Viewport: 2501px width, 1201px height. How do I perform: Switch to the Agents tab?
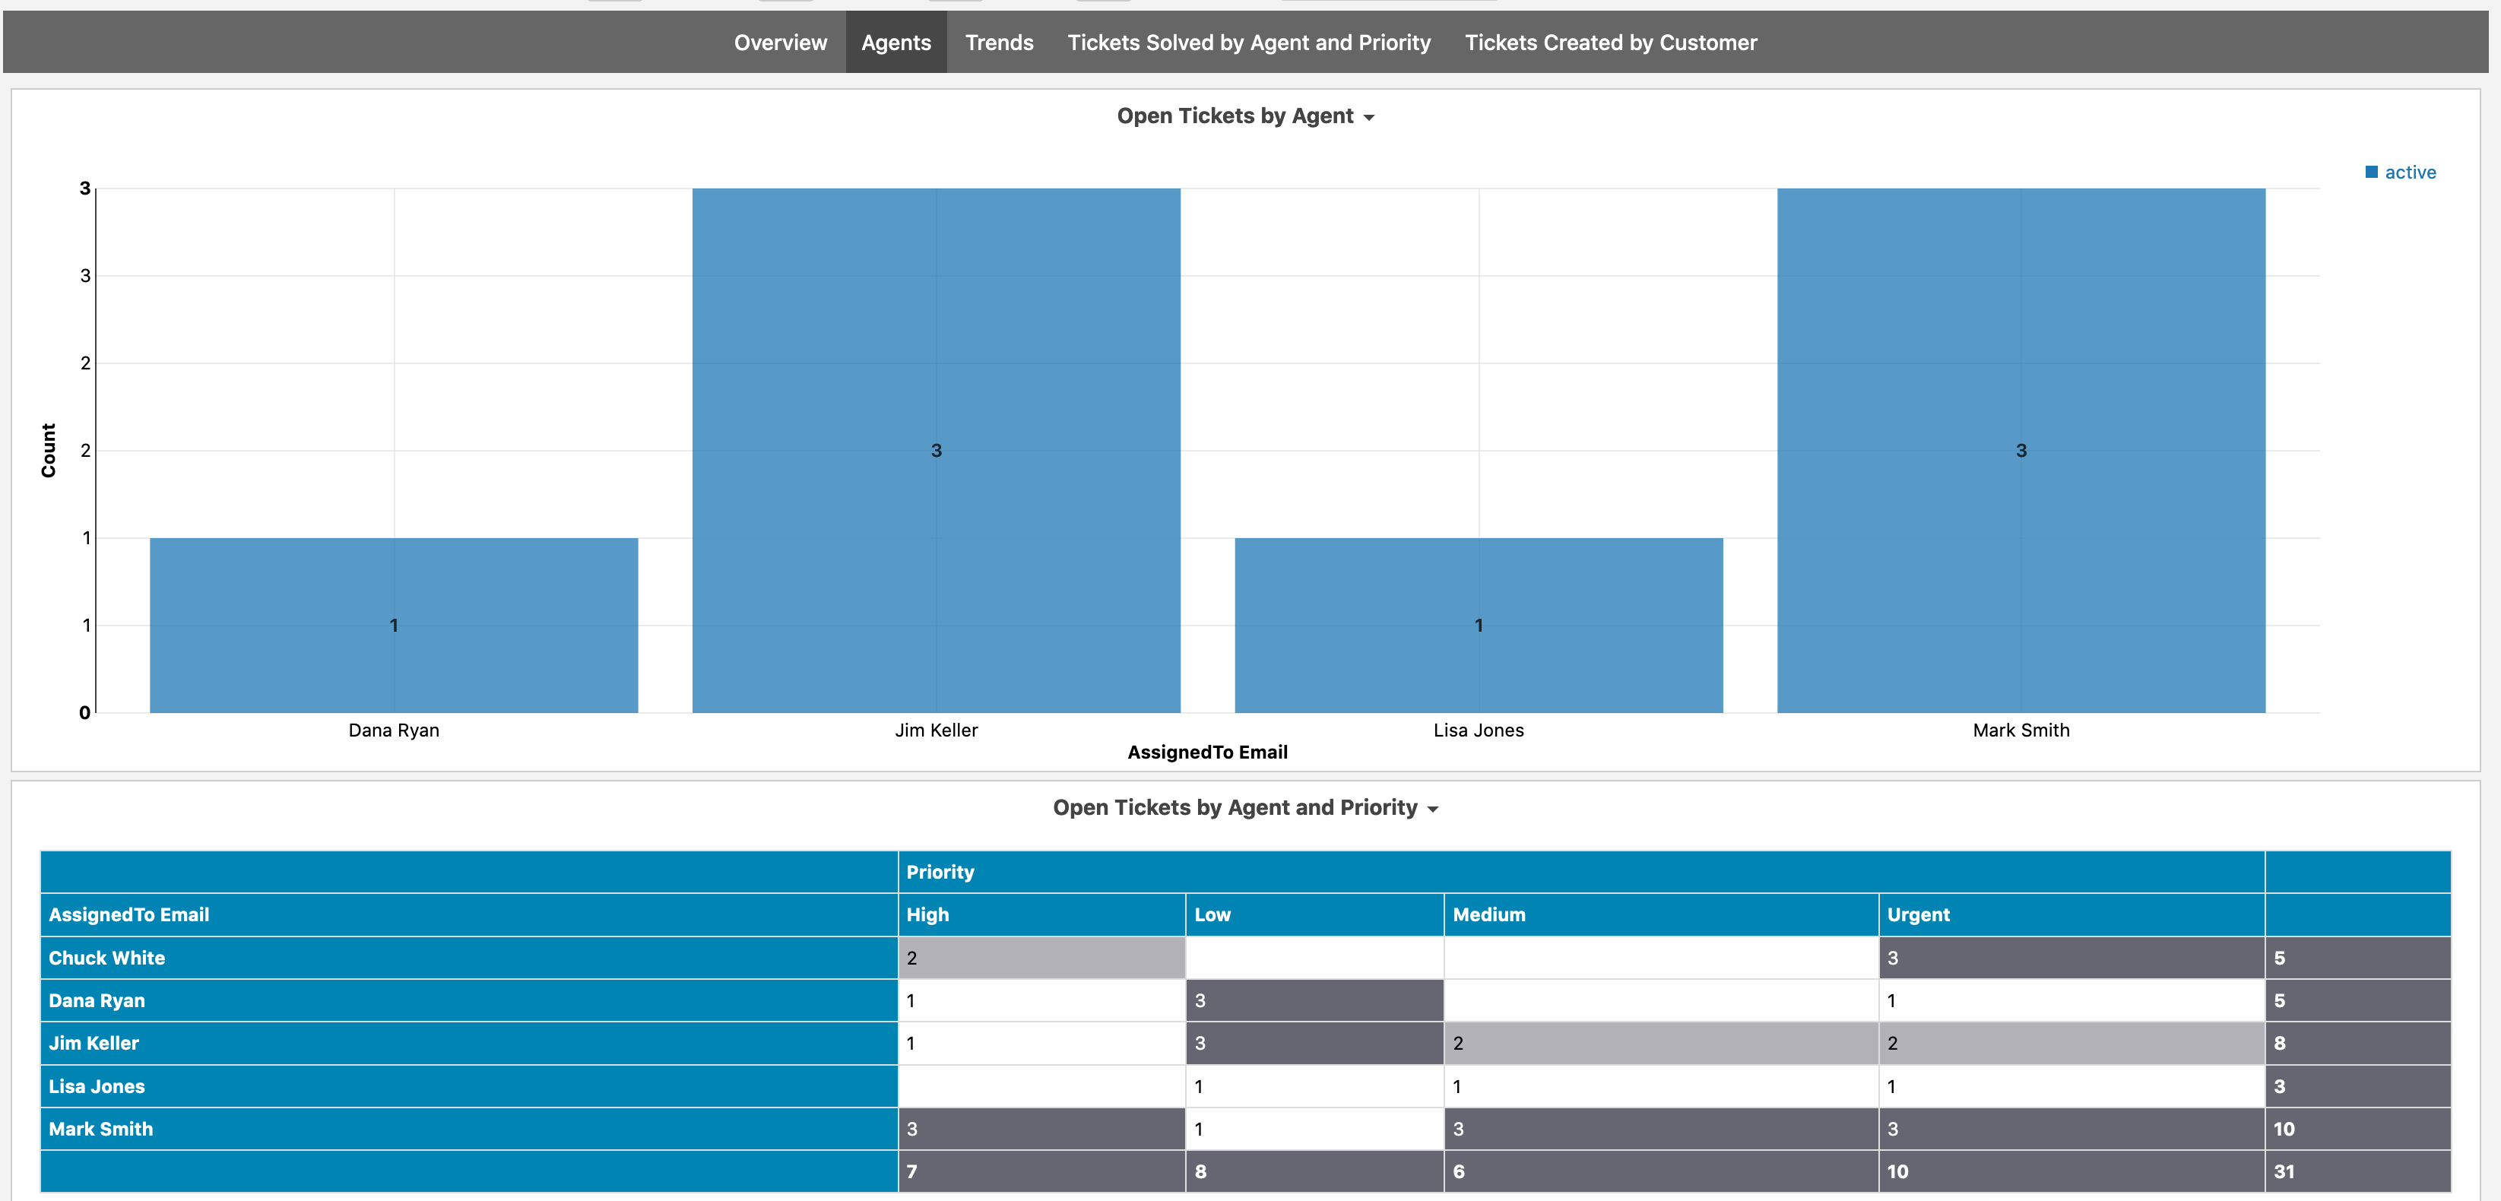[895, 43]
